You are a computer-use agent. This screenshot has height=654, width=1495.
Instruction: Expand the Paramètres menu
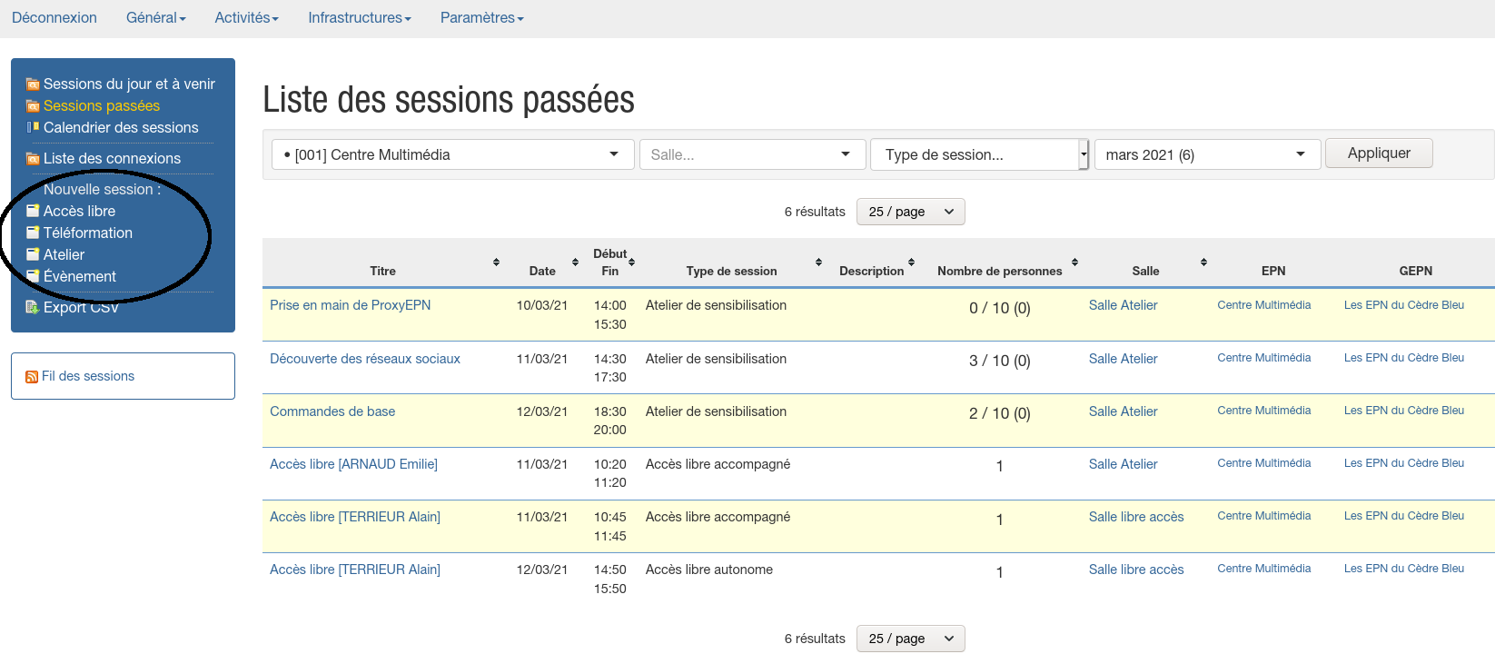pos(481,18)
